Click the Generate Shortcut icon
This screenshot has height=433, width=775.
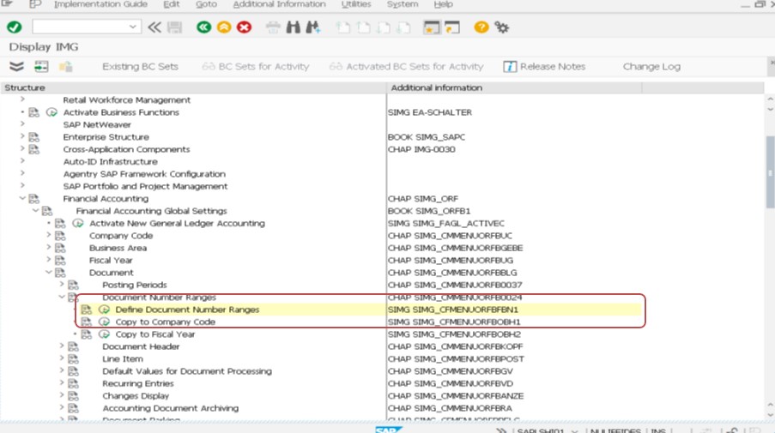pos(452,27)
